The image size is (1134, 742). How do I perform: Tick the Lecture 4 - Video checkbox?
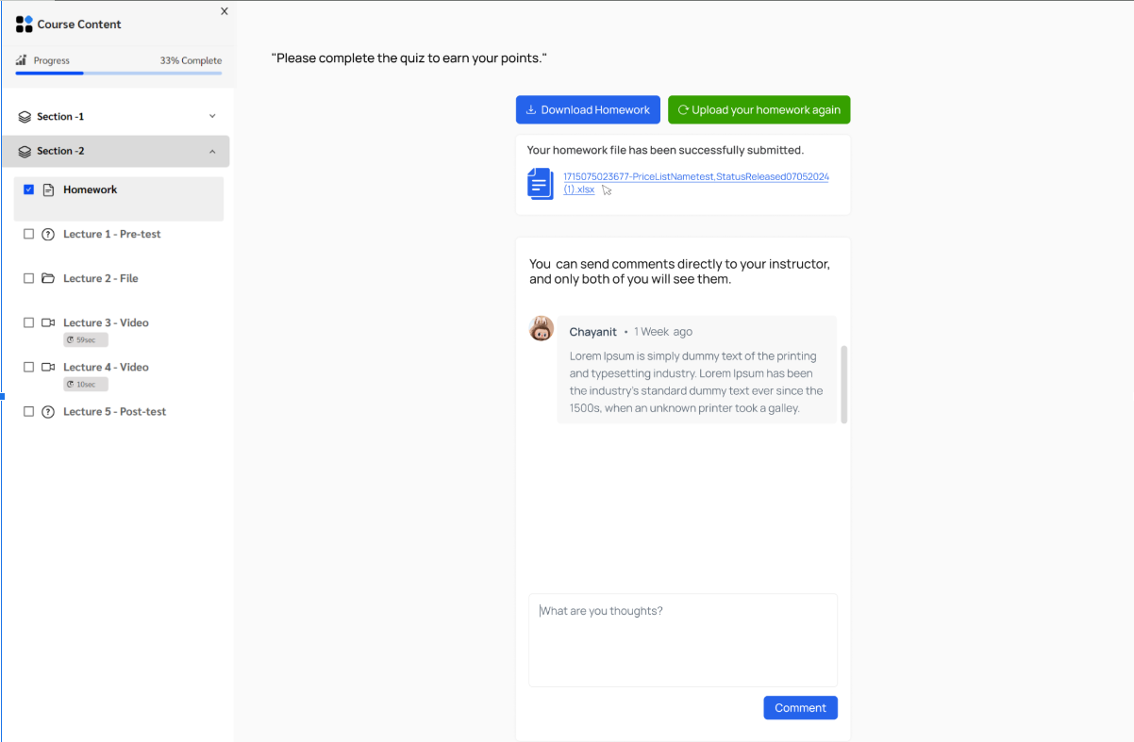(28, 367)
